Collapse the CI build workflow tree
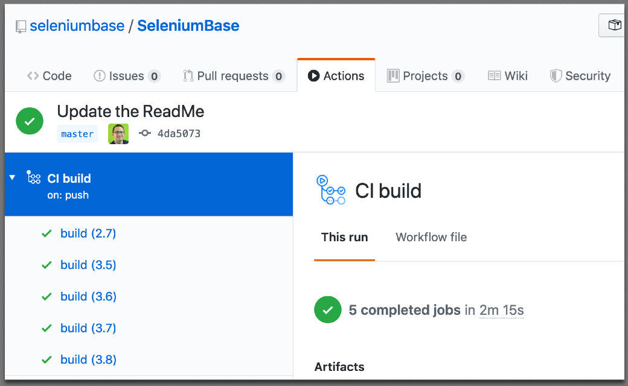Screen dimensions: 628x386 (x=13, y=178)
